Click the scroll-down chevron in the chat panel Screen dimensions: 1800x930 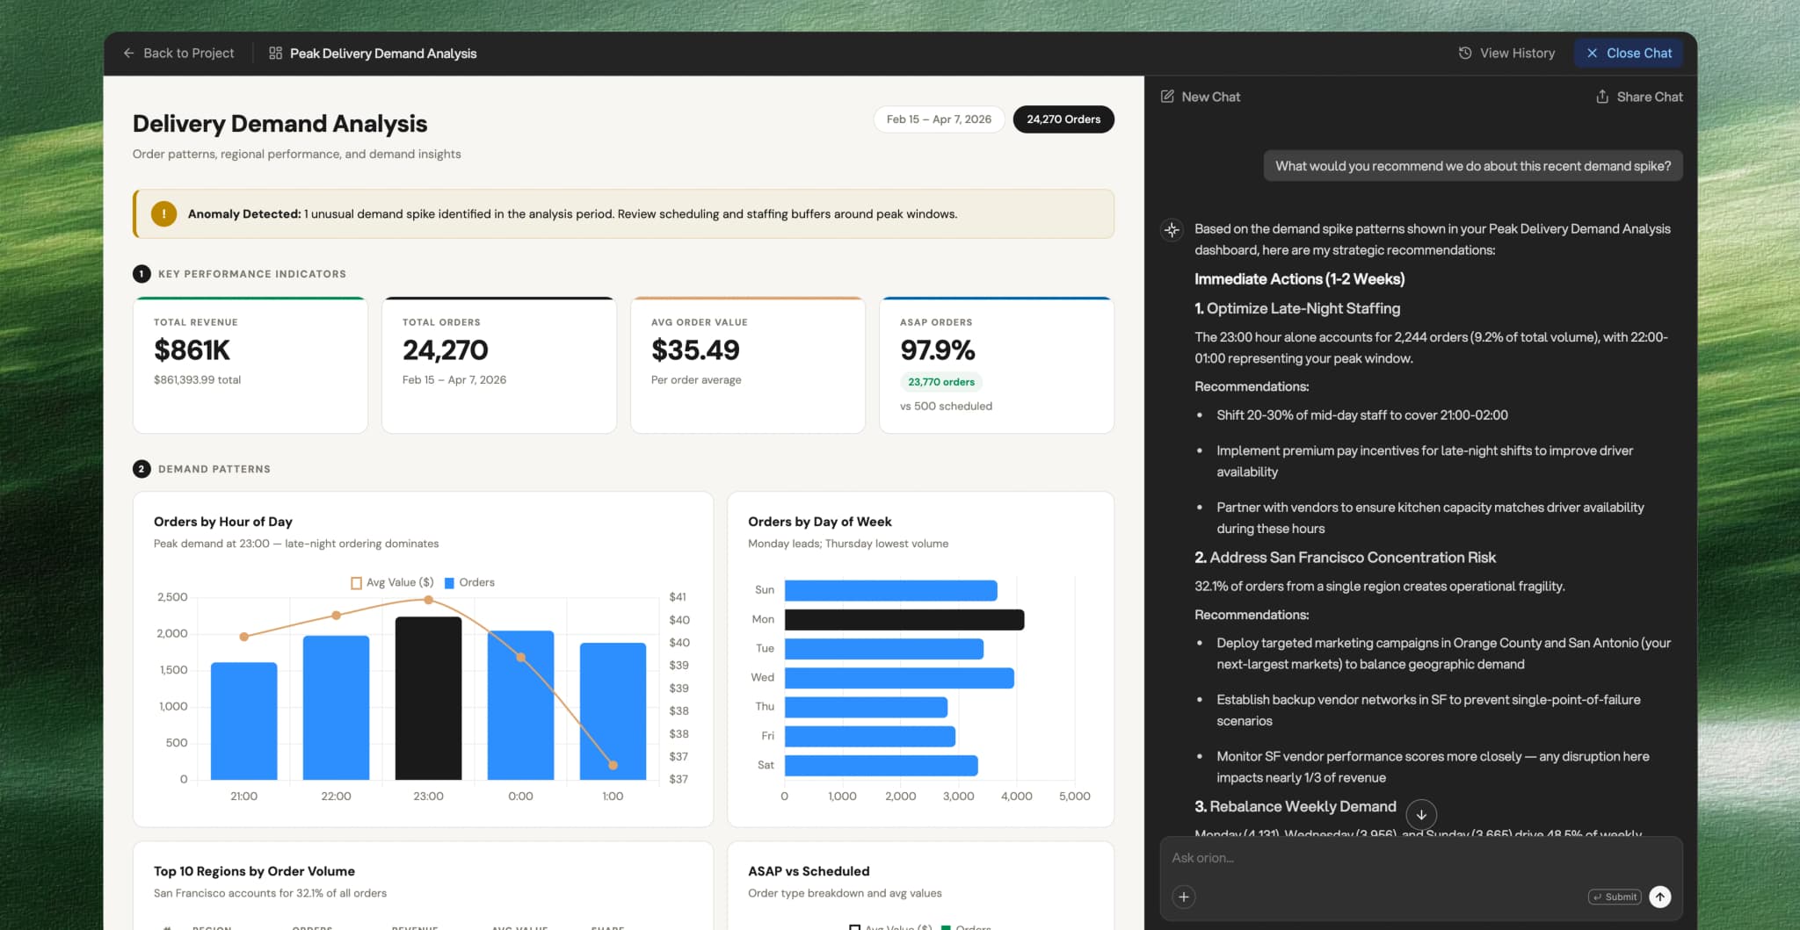1421,814
